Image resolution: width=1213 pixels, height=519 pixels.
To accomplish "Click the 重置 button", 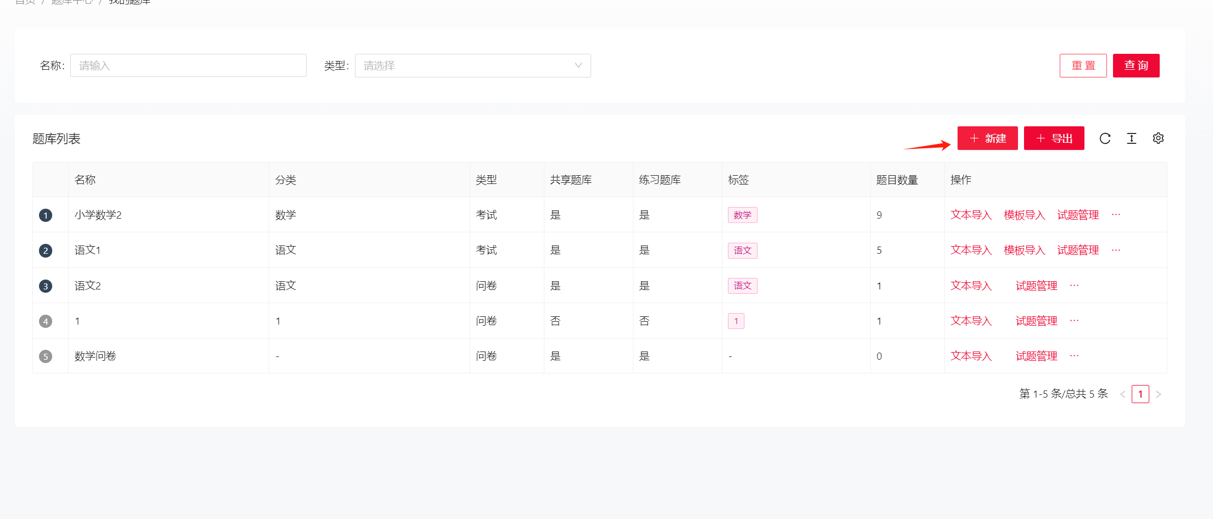I will click(1083, 65).
